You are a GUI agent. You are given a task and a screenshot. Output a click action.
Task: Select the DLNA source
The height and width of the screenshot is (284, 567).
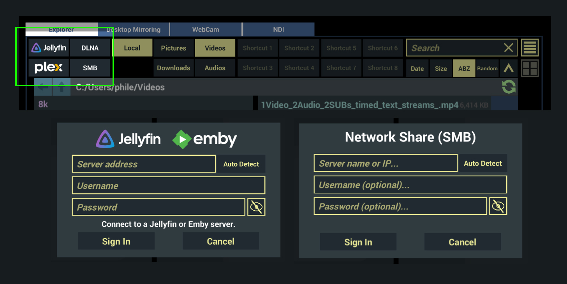point(90,48)
